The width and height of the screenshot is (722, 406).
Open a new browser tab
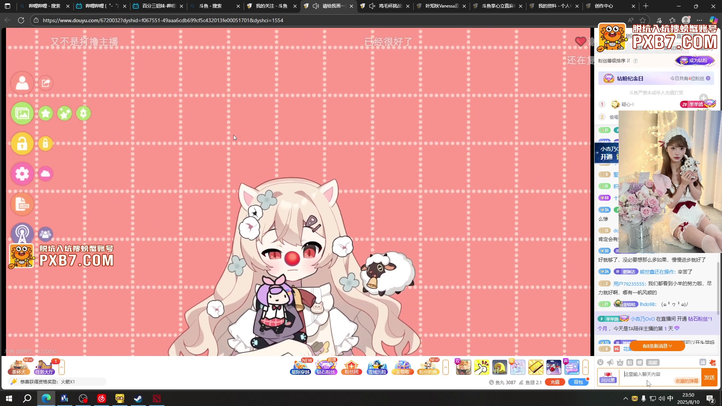(646, 6)
